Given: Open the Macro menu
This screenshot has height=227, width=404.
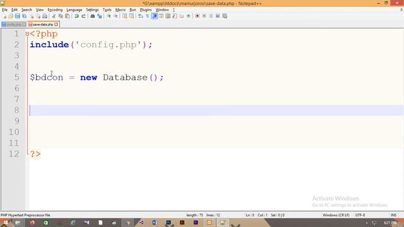Looking at the screenshot, I should [x=121, y=10].
